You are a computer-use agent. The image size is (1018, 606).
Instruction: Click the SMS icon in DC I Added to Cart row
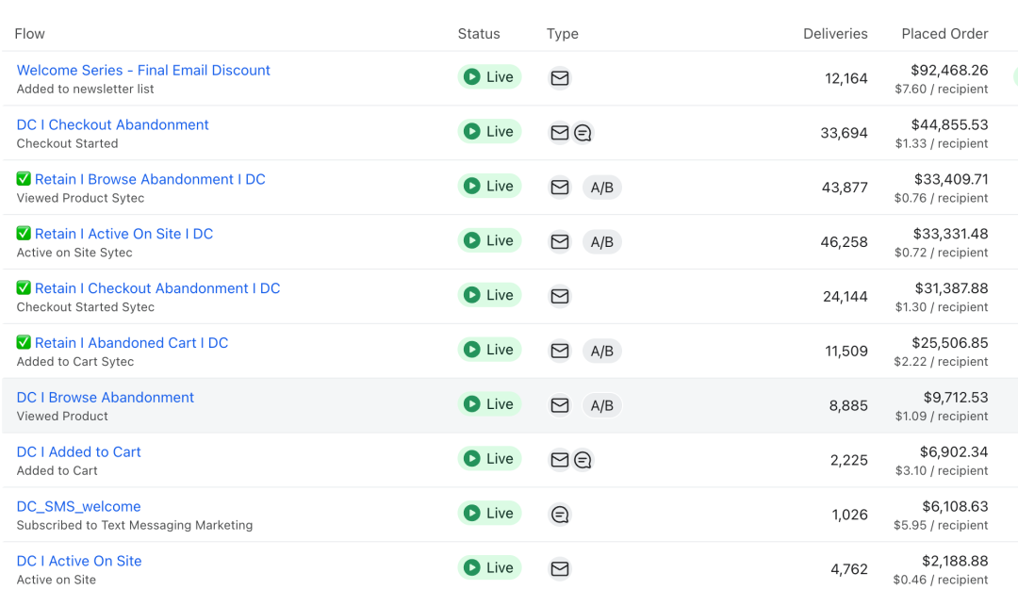pos(583,460)
